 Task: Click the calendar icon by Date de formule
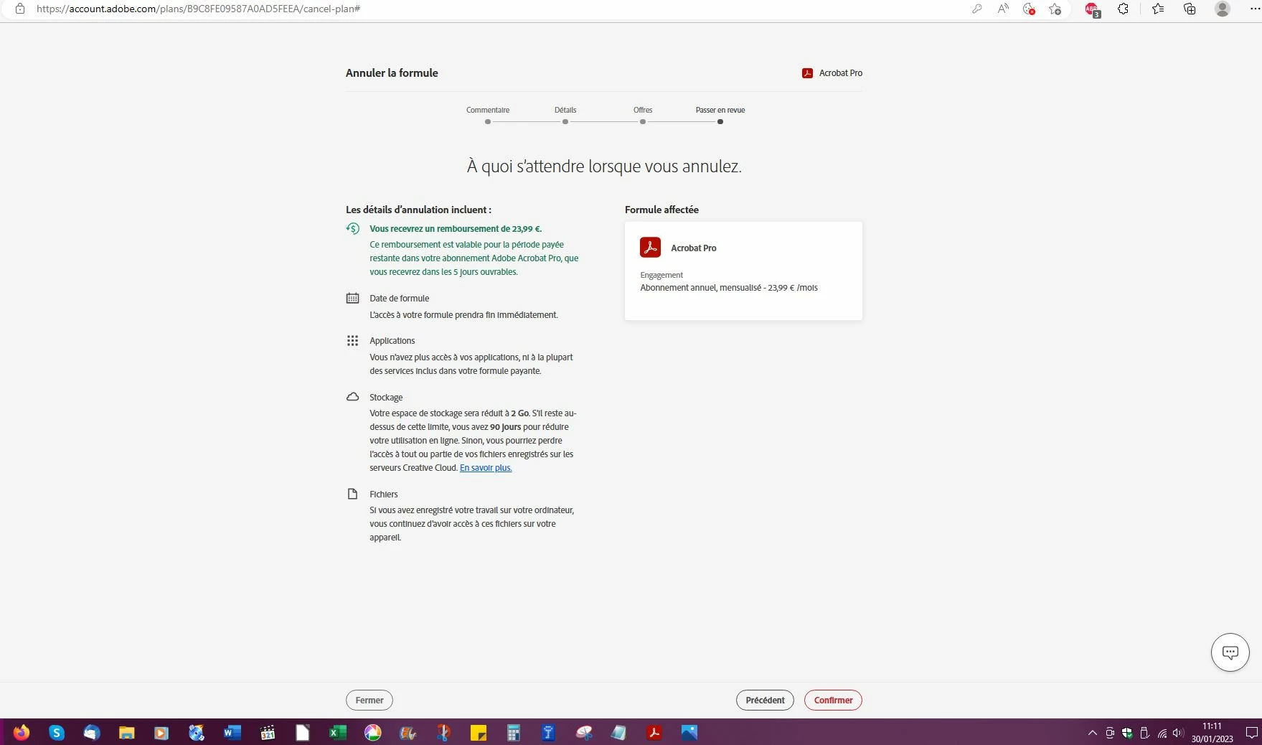pyautogui.click(x=352, y=298)
